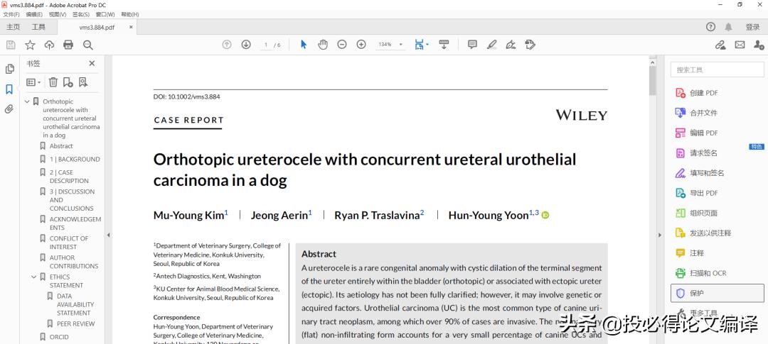Jump to 1 | BACKGROUND bookmark
The image size is (768, 344).
point(75,160)
